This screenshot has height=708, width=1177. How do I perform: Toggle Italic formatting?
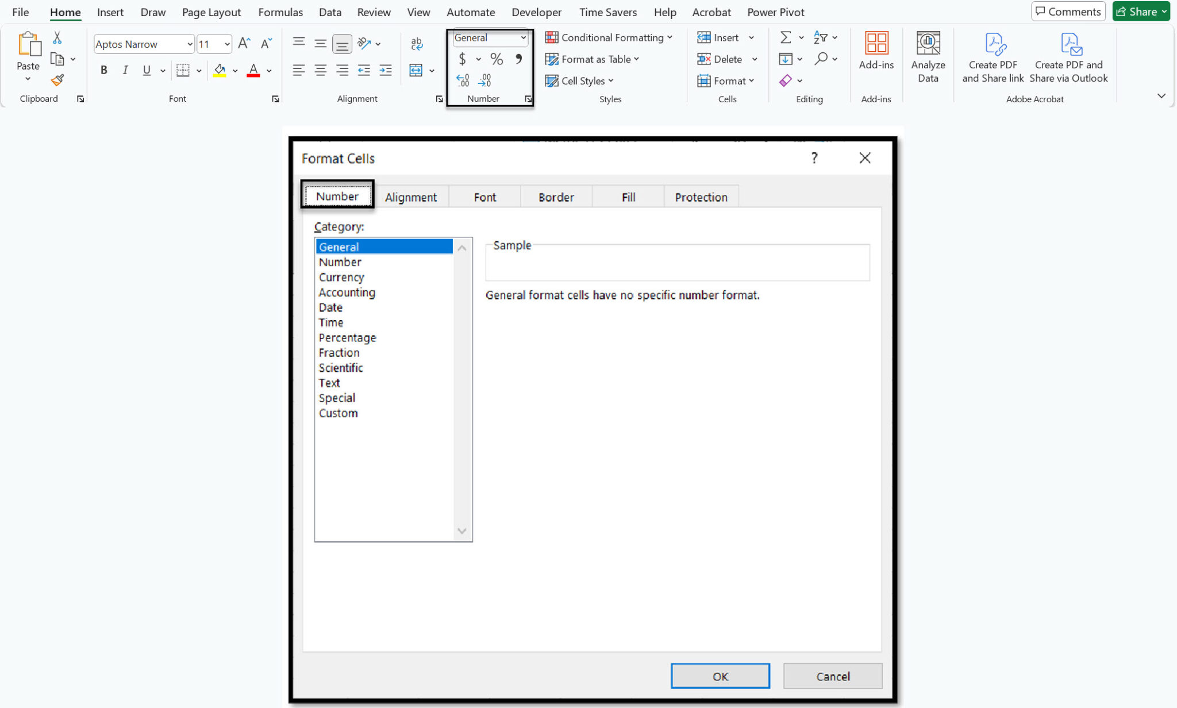click(125, 70)
